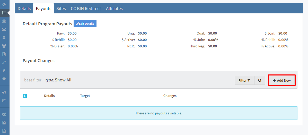Select the Affiliates tab
Screen dimensions: 308x135
point(114,9)
